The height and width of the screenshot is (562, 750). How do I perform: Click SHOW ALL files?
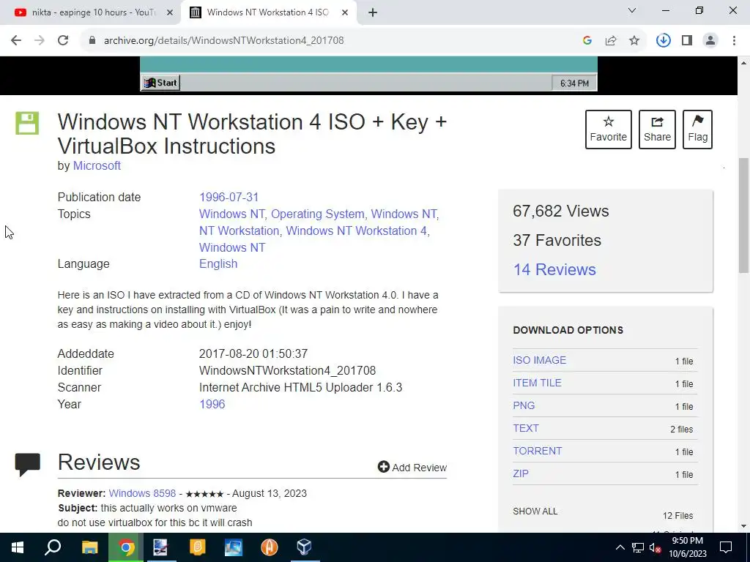[x=535, y=512]
